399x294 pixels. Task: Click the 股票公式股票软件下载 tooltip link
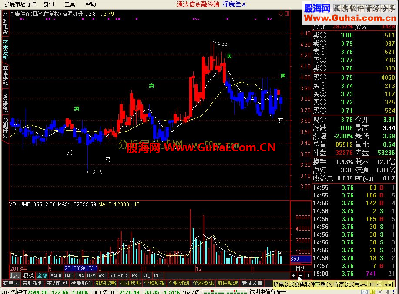coord(334,284)
